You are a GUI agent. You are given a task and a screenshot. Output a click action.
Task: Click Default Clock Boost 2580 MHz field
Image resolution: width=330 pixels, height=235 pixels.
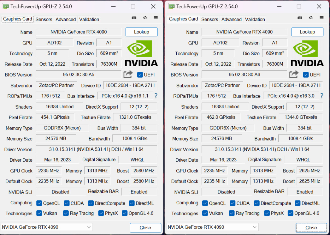click(144, 181)
